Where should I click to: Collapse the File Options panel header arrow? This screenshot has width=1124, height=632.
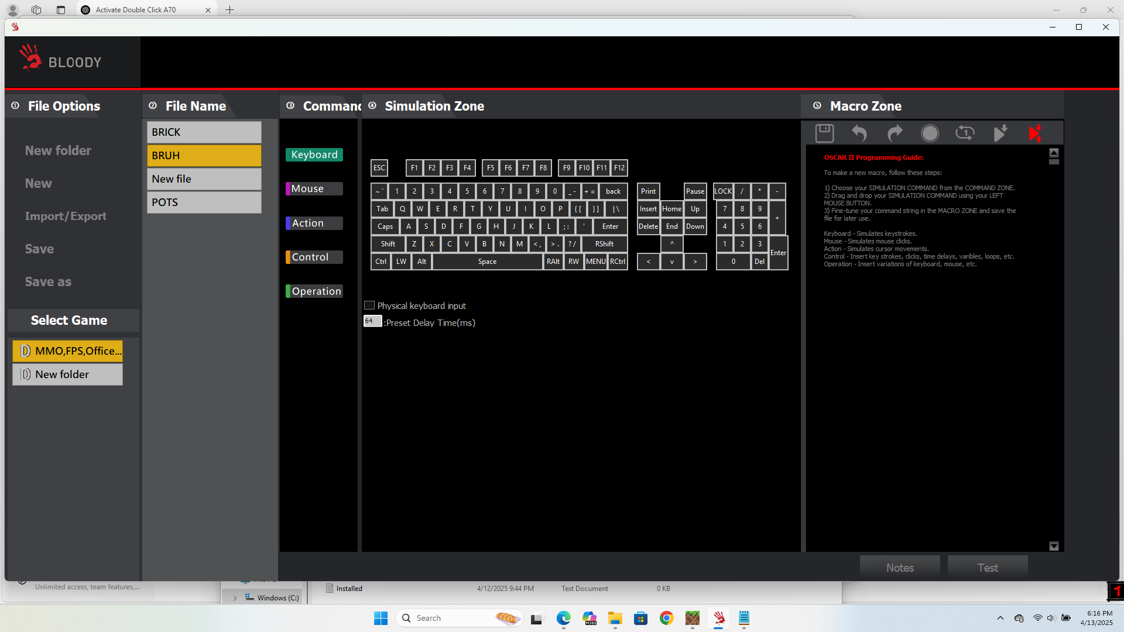point(16,106)
